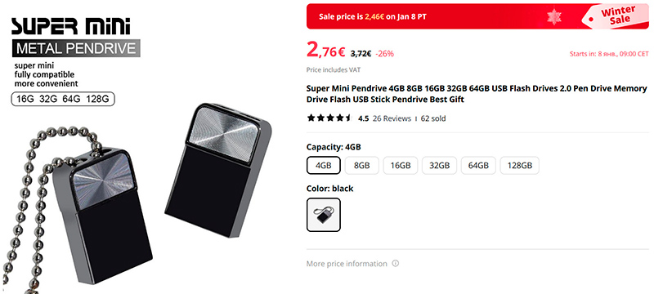Viewport: 654px width, 294px height.
Task: Click the Super Mini Pendrive product title
Action: click(x=477, y=94)
